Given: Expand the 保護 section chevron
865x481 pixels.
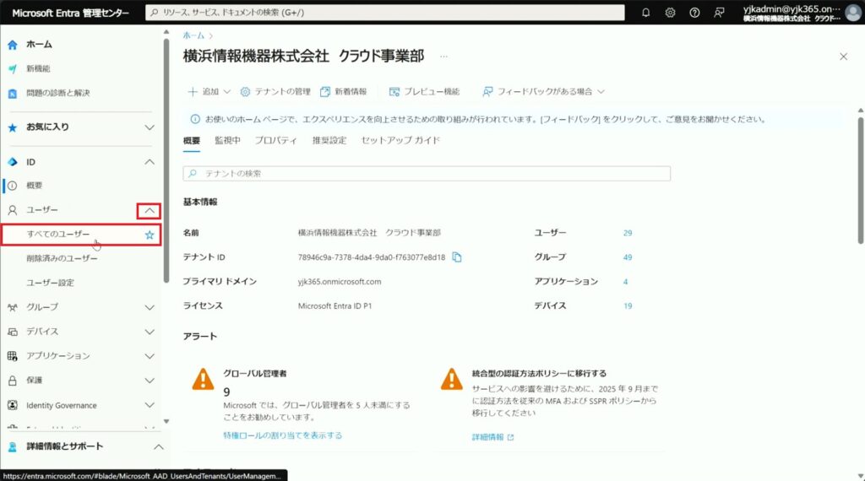Looking at the screenshot, I should click(150, 381).
